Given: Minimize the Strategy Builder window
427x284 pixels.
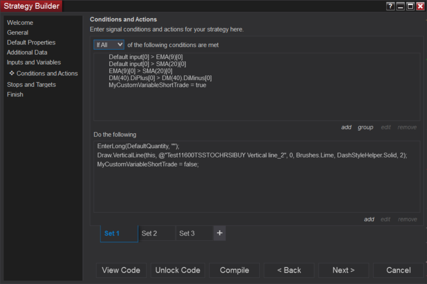Looking at the screenshot, I should click(400, 6).
